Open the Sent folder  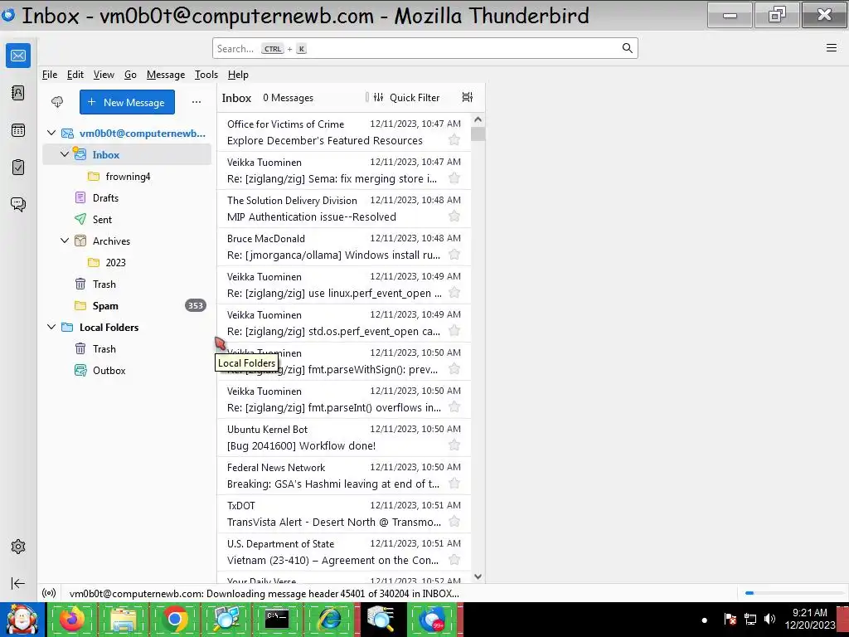127,219
